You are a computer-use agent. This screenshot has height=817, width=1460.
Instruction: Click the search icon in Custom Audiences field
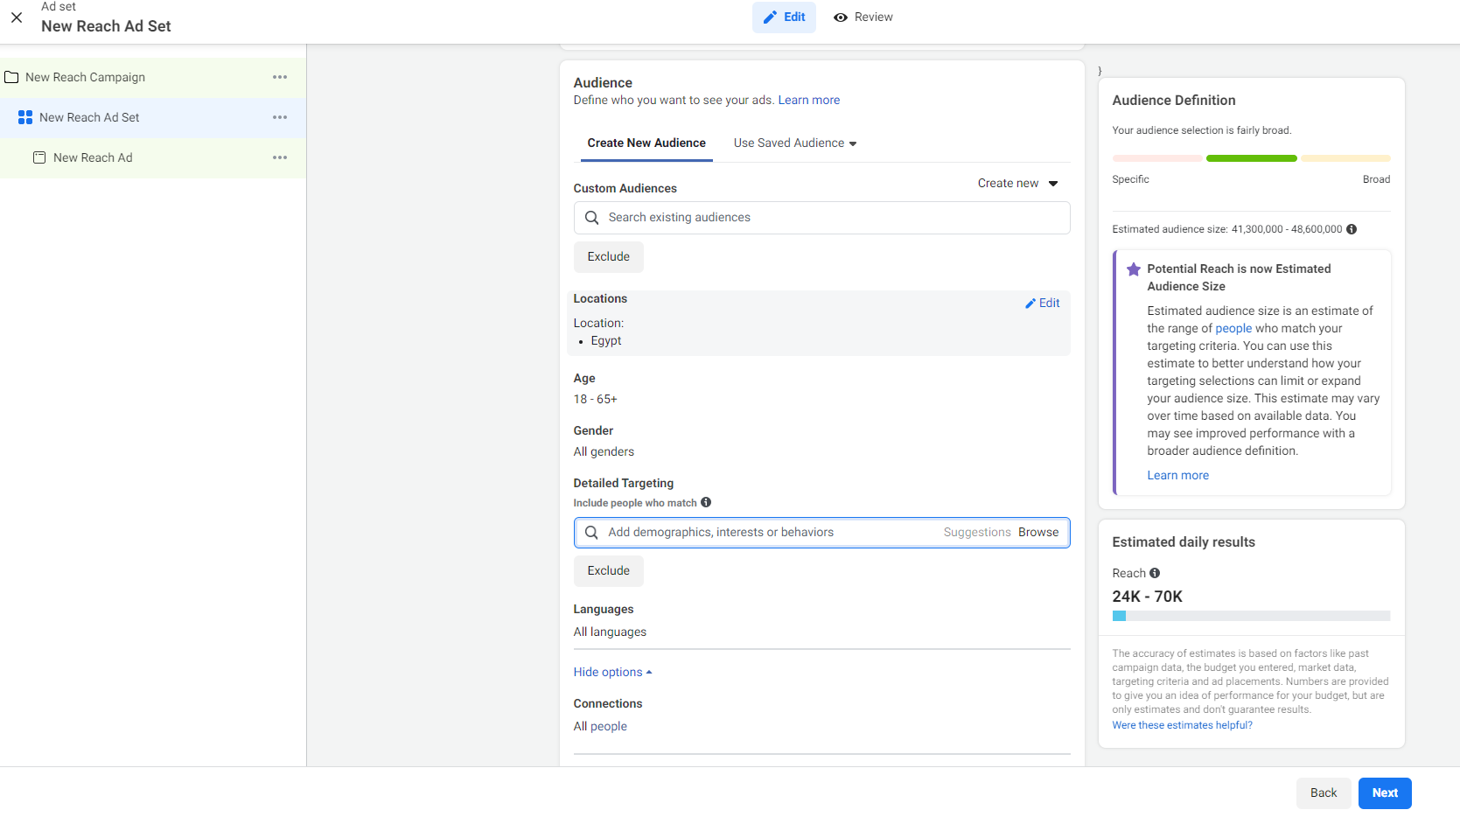click(591, 218)
